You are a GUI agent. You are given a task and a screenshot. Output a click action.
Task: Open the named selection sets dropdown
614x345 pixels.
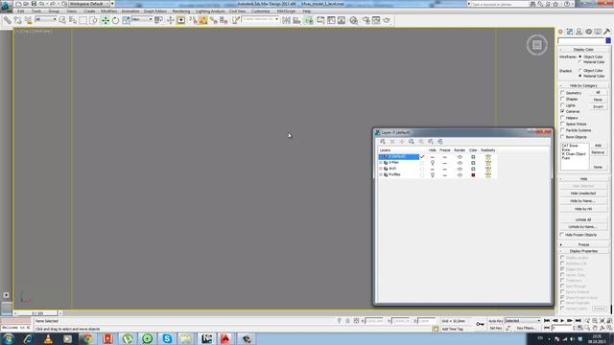click(x=260, y=19)
